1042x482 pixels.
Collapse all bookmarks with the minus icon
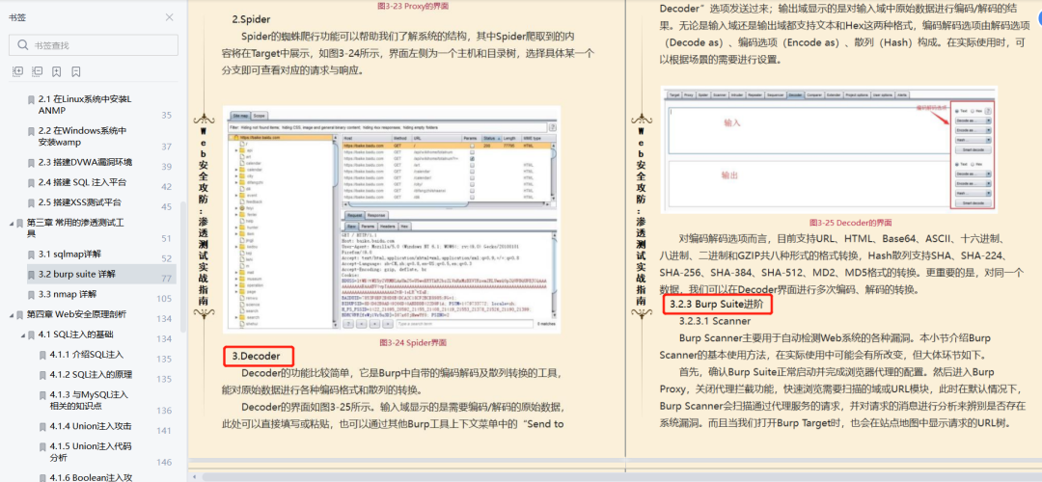[38, 71]
